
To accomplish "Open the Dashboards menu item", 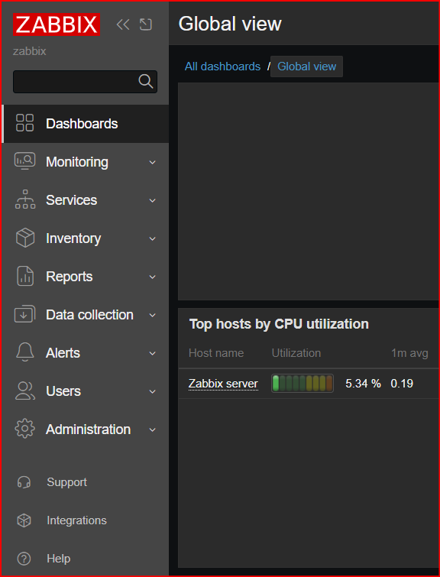I will click(86, 124).
